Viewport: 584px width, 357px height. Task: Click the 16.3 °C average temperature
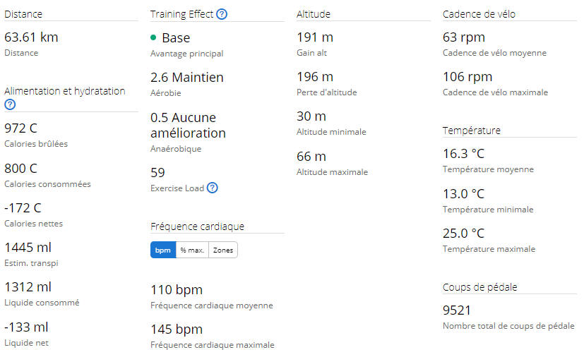pos(464,153)
